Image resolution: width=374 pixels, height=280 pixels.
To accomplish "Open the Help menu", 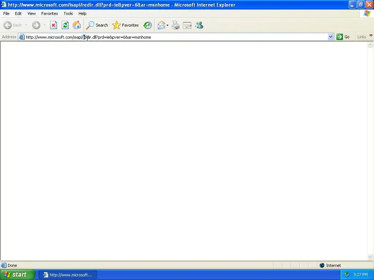I will tap(82, 13).
